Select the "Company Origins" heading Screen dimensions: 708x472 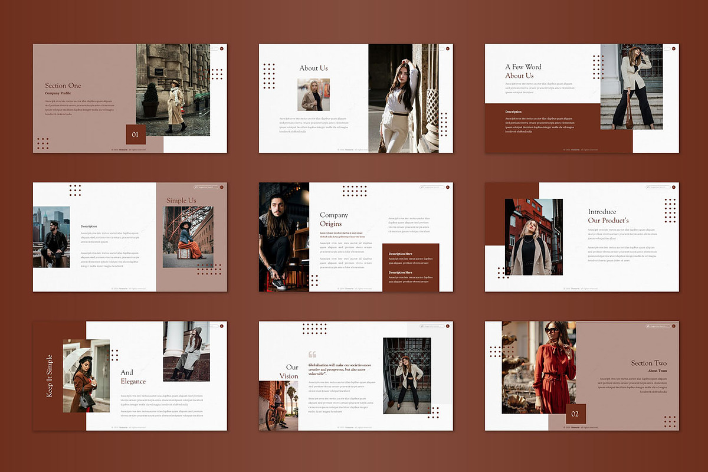click(334, 219)
